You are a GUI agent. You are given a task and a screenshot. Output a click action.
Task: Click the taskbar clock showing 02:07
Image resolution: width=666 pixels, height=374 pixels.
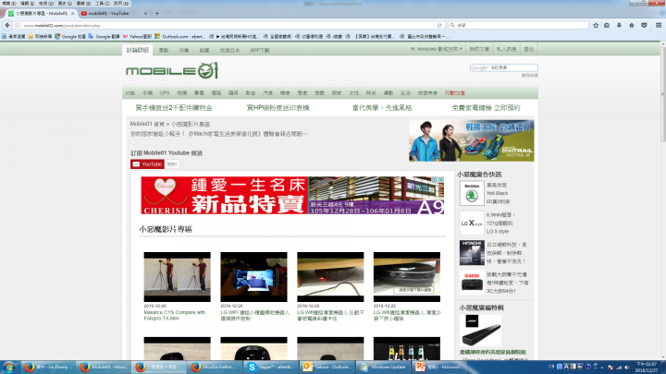647,368
